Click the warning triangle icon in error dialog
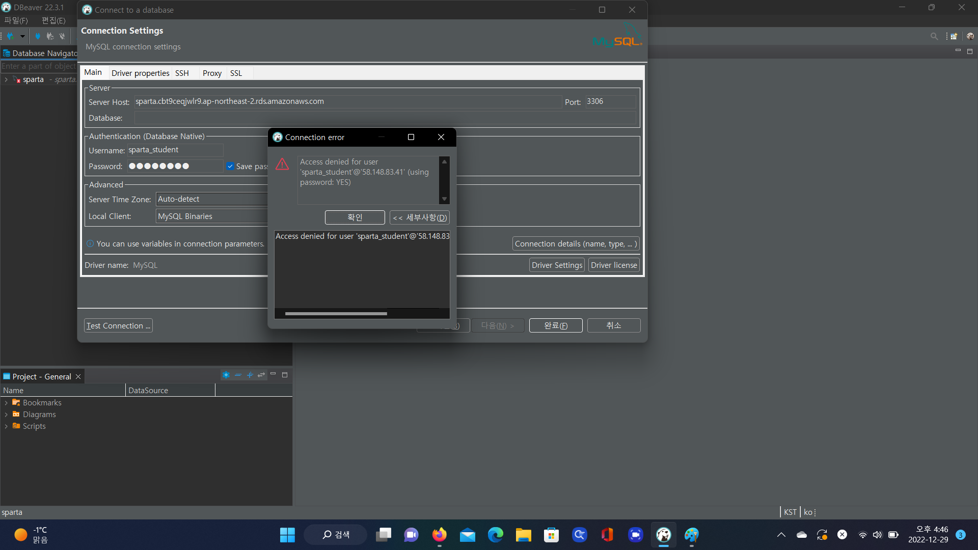This screenshot has height=550, width=978. (282, 164)
